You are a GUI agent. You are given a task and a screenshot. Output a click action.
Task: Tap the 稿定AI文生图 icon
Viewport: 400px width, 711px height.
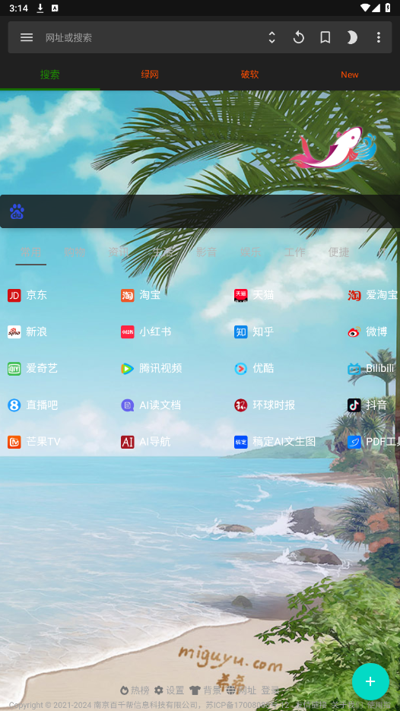coord(241,442)
